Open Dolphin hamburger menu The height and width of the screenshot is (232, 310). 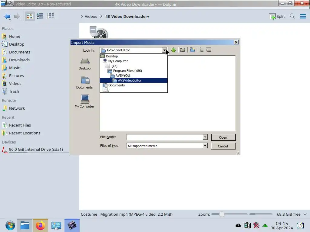coord(303,16)
